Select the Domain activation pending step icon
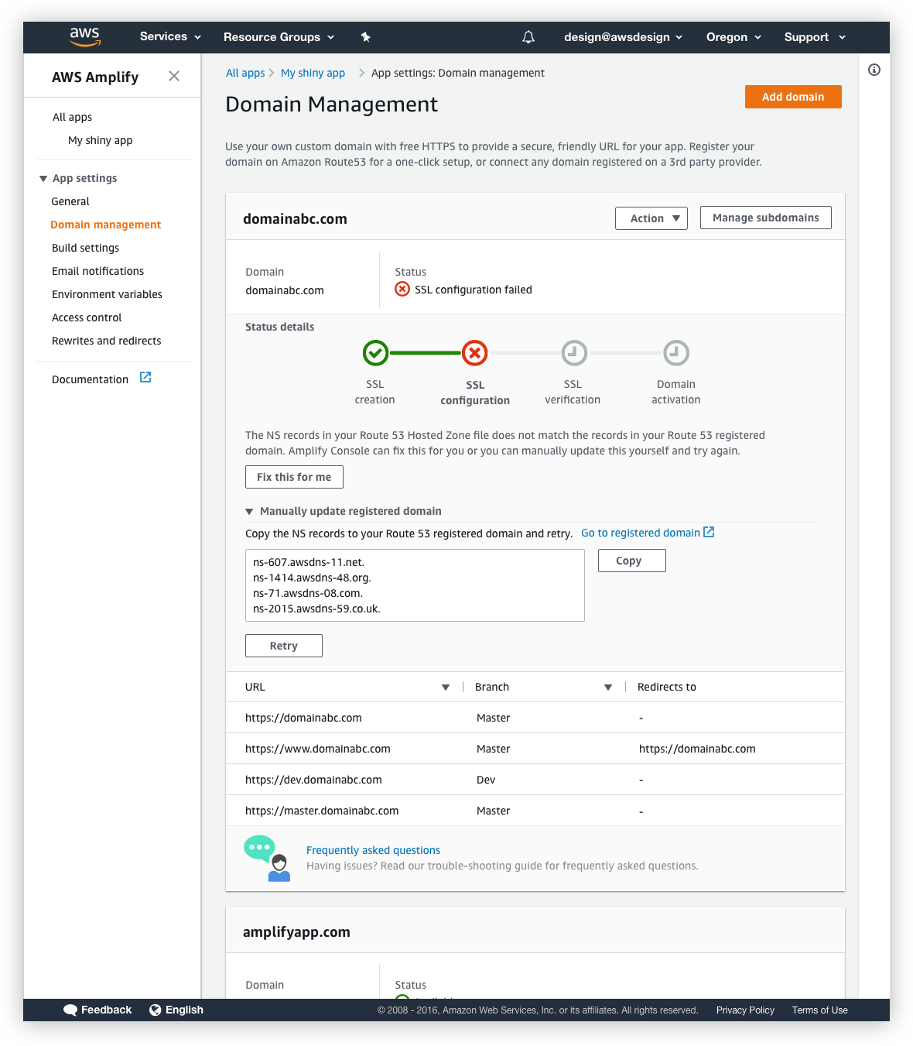The height and width of the screenshot is (1046, 913). click(x=676, y=353)
